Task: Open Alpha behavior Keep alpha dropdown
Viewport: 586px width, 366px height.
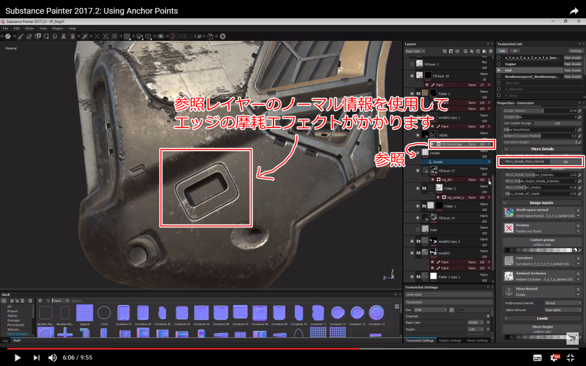Action: pyautogui.click(x=563, y=310)
